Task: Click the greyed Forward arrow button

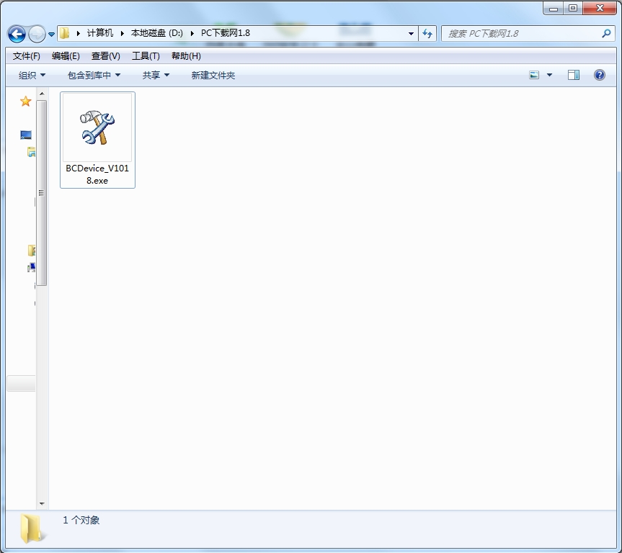Action: point(37,34)
